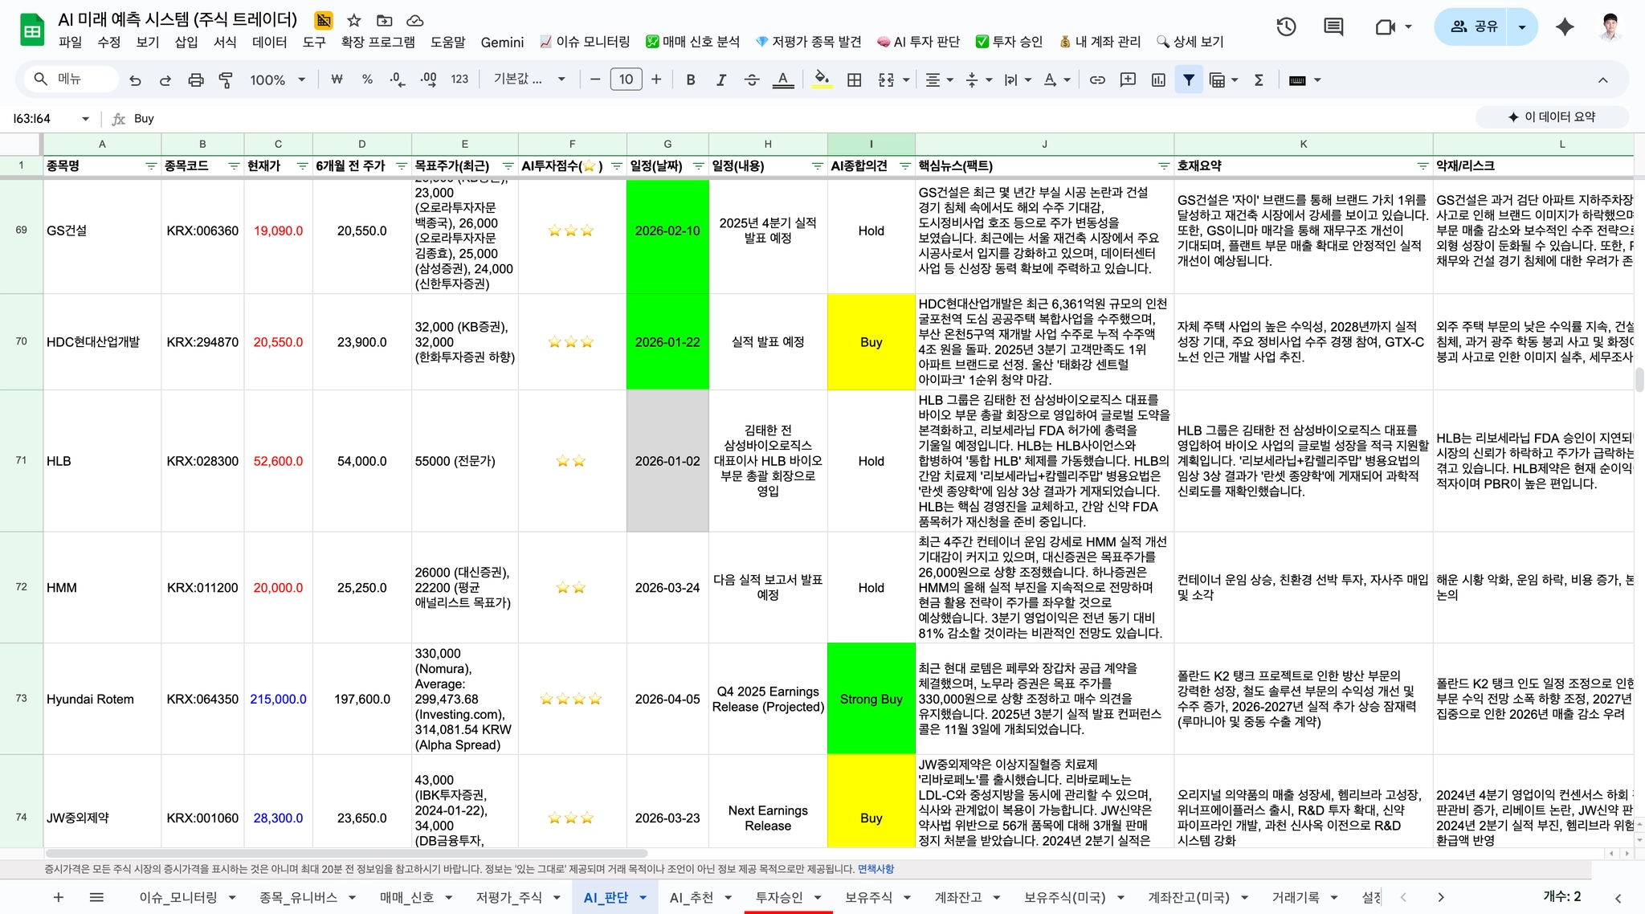Click the functions sigma icon
Image resolution: width=1645 pixels, height=914 pixels.
1259,80
